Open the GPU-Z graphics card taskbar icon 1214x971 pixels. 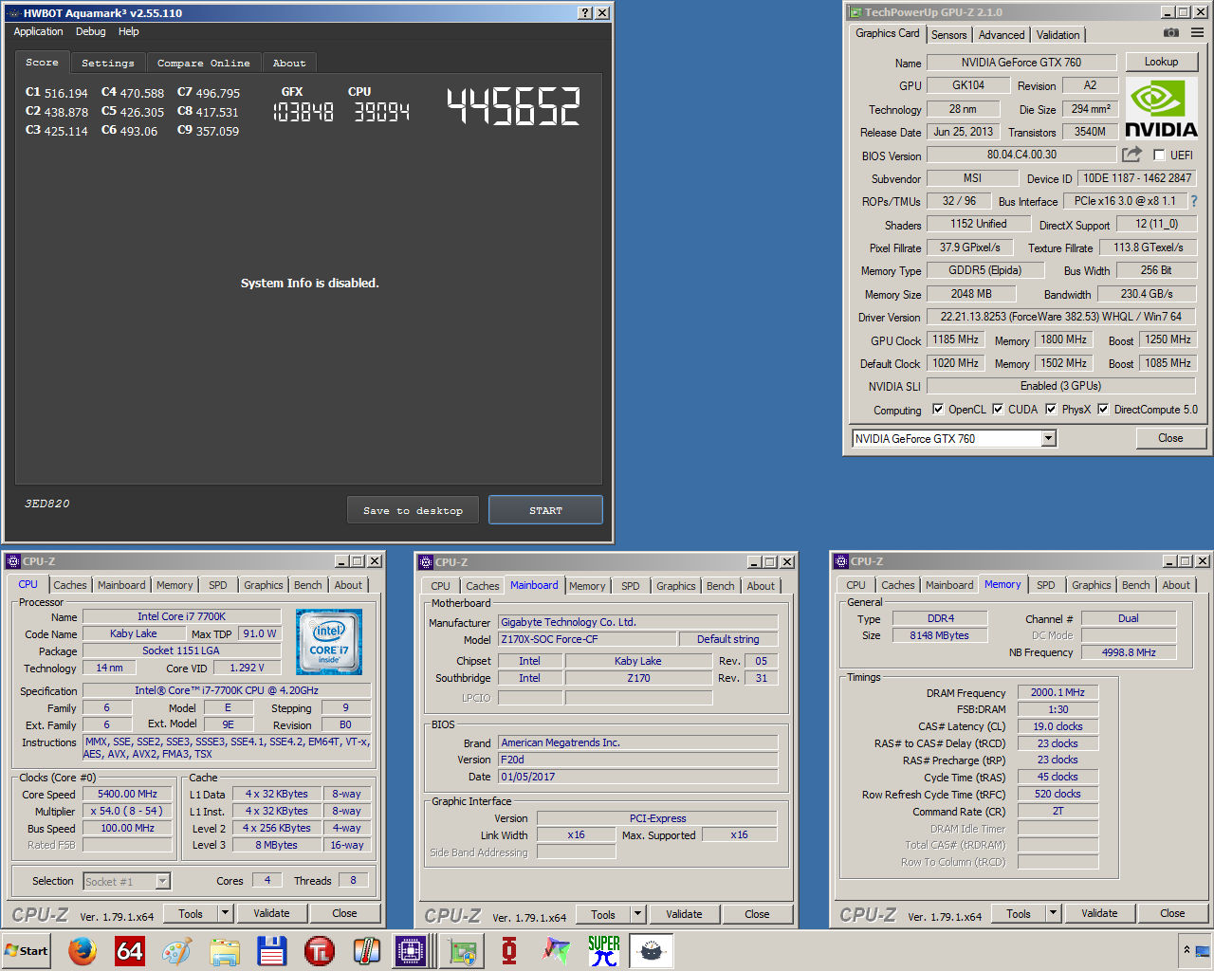462,950
